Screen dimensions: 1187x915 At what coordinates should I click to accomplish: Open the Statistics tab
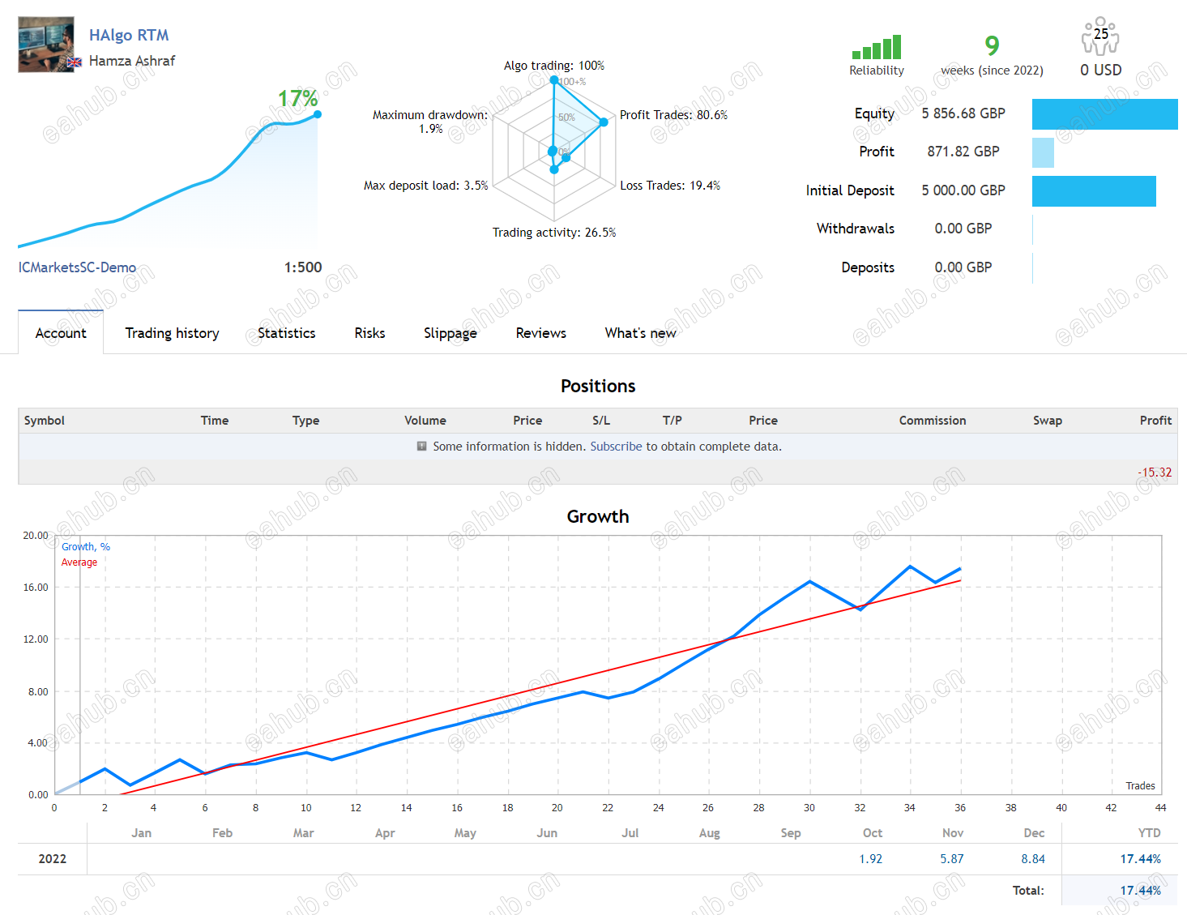(287, 333)
